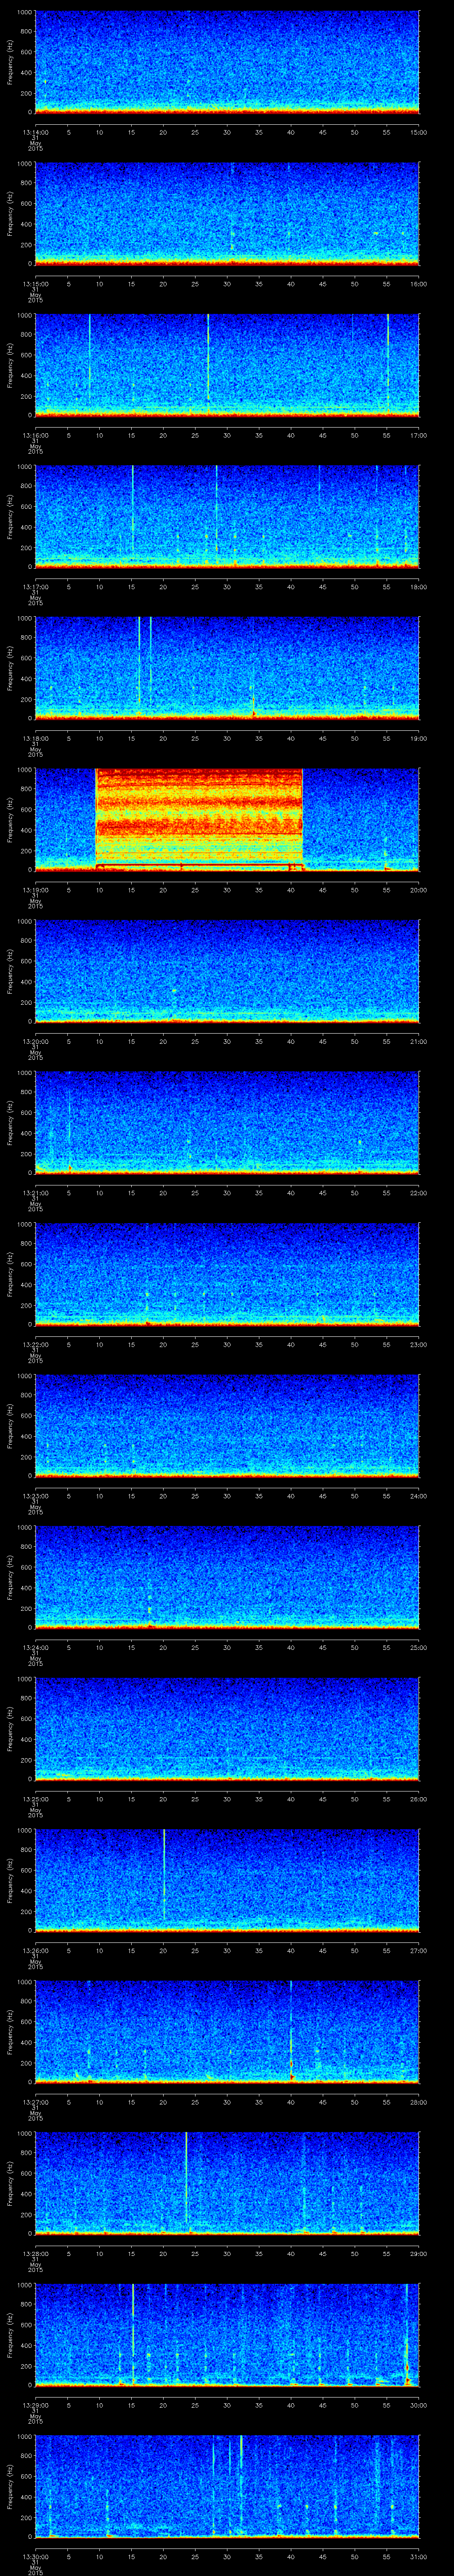Viewport: 454px width, 2576px height.
Task: Click the 13:24:00 start time label
Action: coord(35,1647)
